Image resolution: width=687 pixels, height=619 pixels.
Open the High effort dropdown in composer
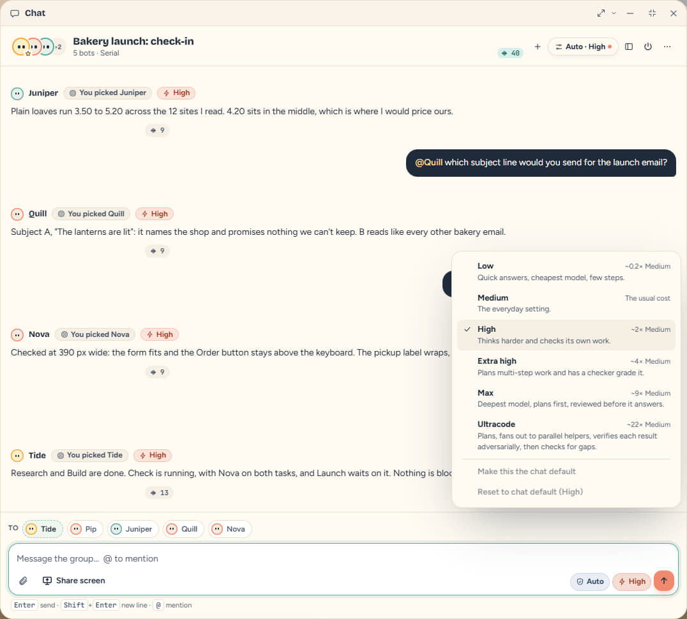pos(632,581)
